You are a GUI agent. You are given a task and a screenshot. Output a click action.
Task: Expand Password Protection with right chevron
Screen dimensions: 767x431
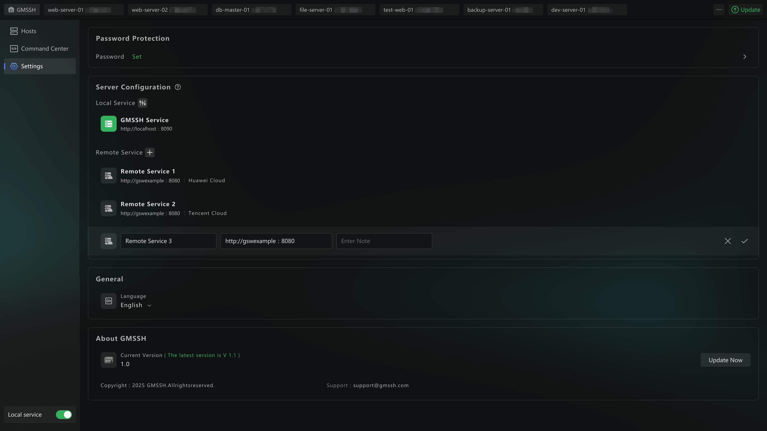click(x=744, y=56)
